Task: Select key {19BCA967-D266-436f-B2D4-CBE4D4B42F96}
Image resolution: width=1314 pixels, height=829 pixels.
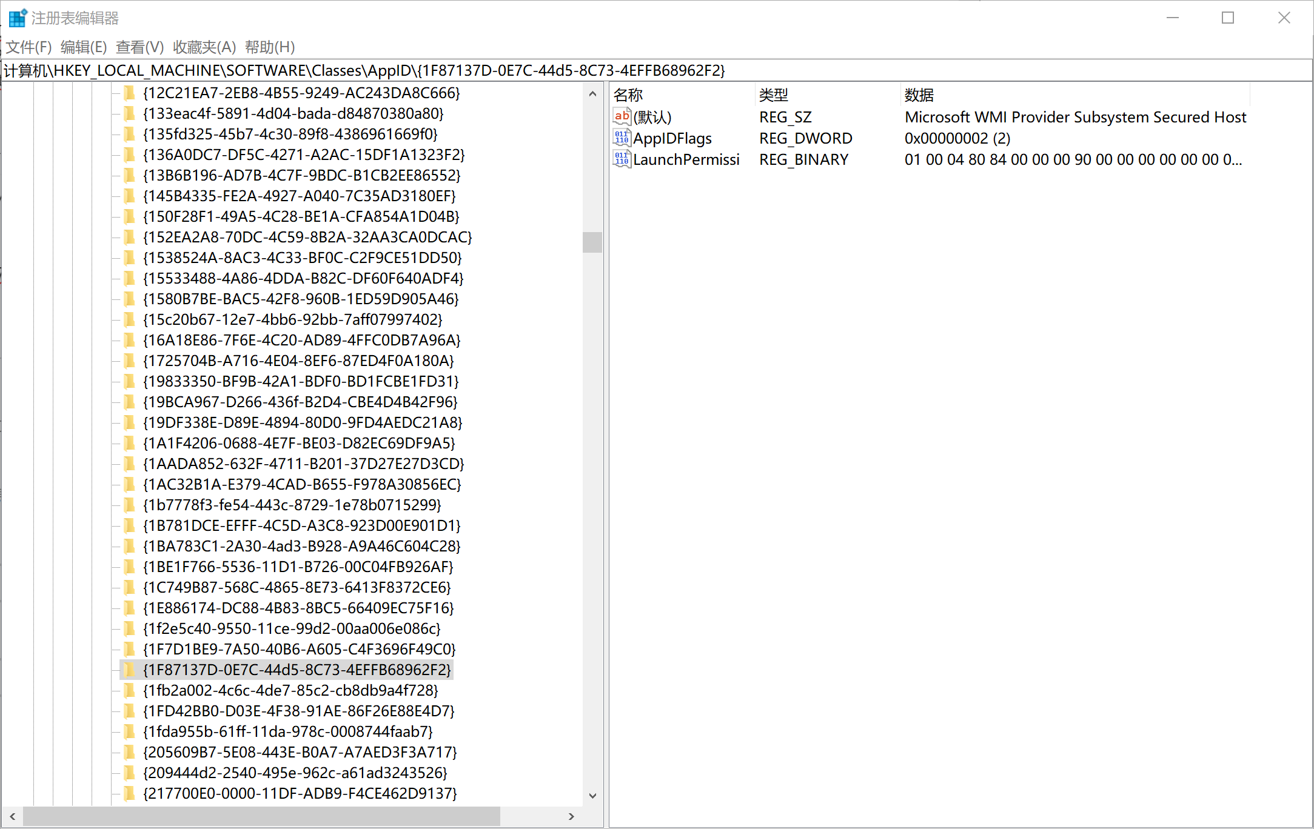Action: 300,402
